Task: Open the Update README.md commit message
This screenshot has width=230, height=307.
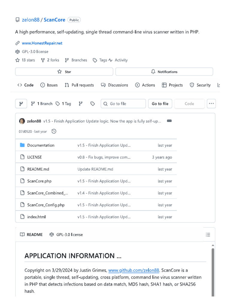Action: pyautogui.click(x=95, y=169)
